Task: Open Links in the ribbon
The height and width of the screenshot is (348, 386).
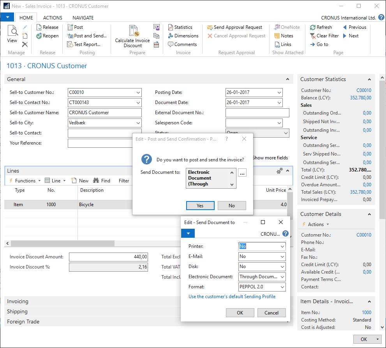Action: pos(283,44)
